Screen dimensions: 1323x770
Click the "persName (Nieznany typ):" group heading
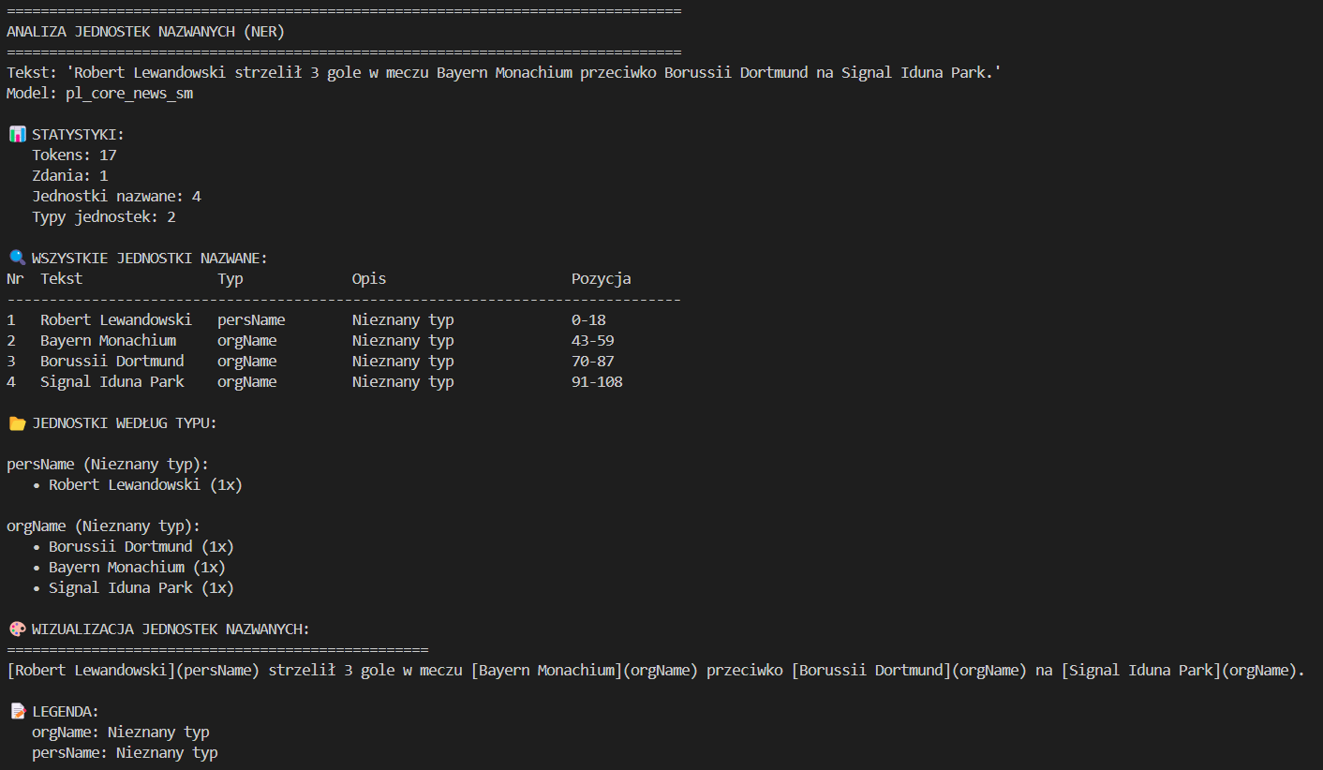pos(108,465)
